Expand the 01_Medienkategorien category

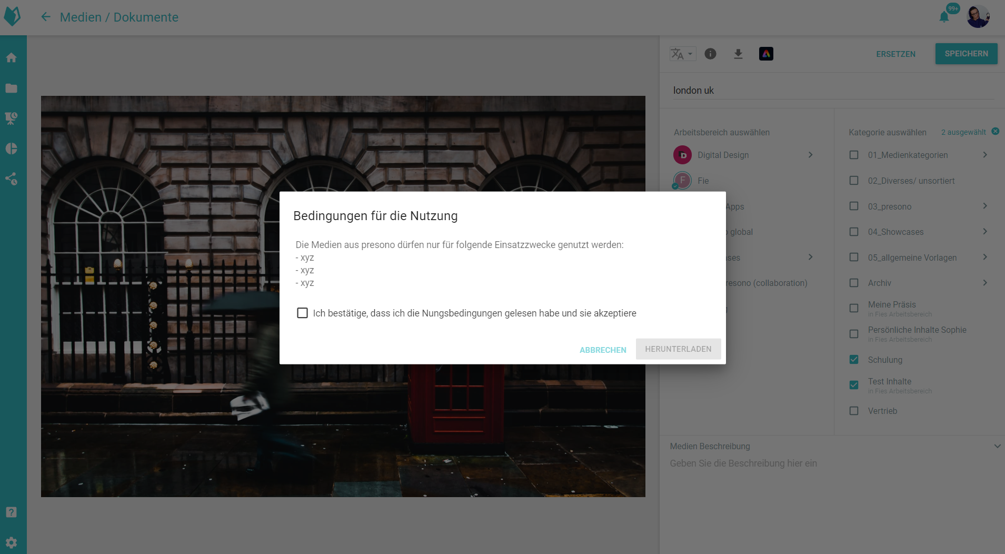tap(984, 155)
